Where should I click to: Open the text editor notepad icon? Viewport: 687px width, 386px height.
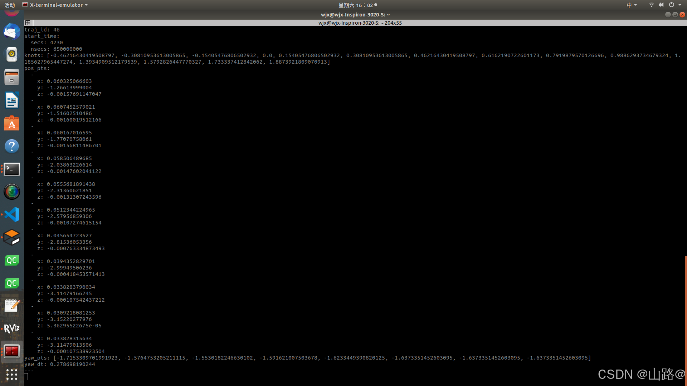click(12, 306)
